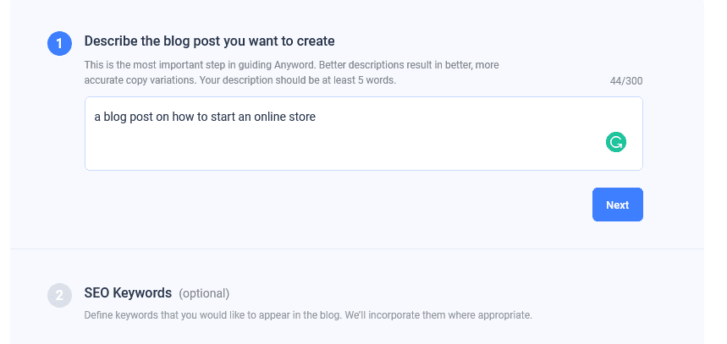The width and height of the screenshot is (727, 344).
Task: Select the 'Describe the blog post' heading
Action: coord(209,41)
